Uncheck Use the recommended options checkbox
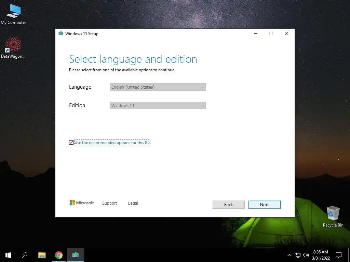The height and width of the screenshot is (262, 350). 71,142
